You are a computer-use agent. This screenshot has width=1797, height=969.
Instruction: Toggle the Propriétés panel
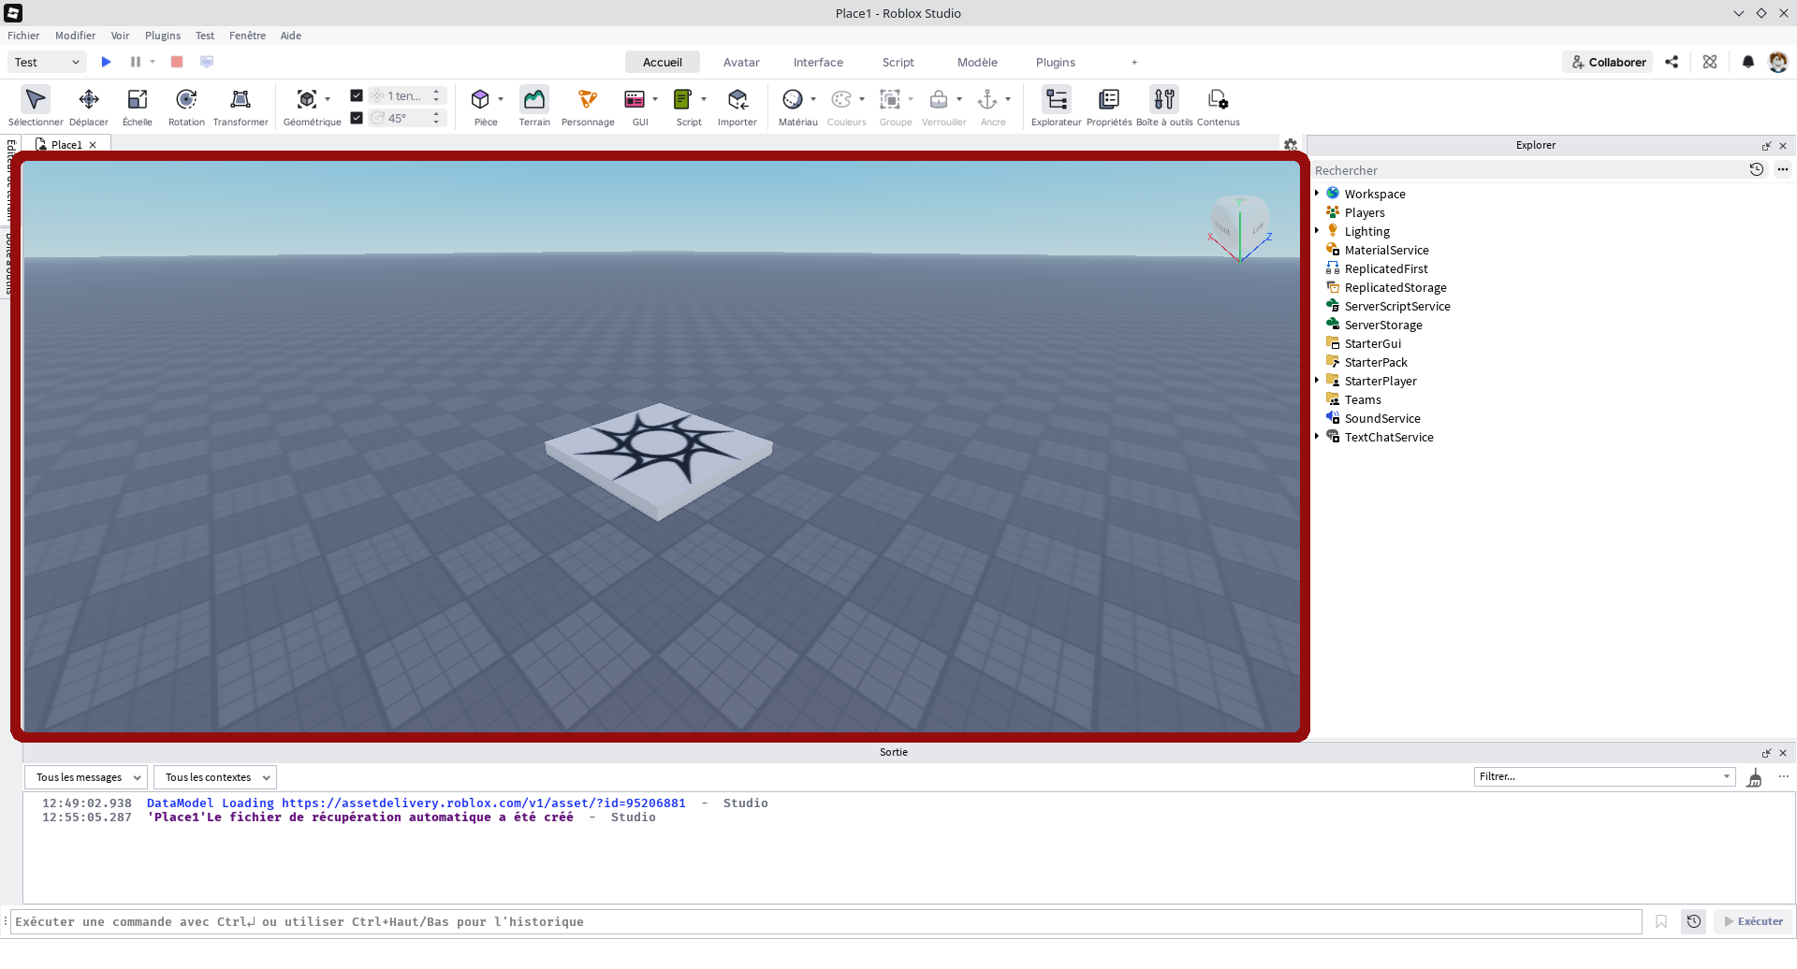pyautogui.click(x=1109, y=106)
